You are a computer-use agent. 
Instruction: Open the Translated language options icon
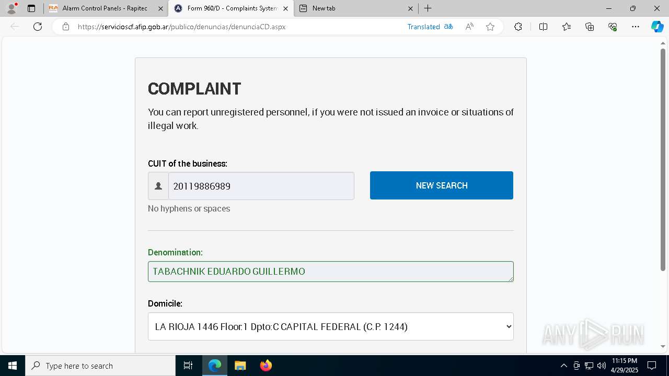tap(448, 27)
